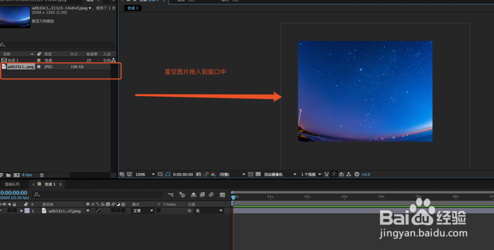
Task: Click the viewer timecode 0:00:00:00
Action: tap(183, 175)
